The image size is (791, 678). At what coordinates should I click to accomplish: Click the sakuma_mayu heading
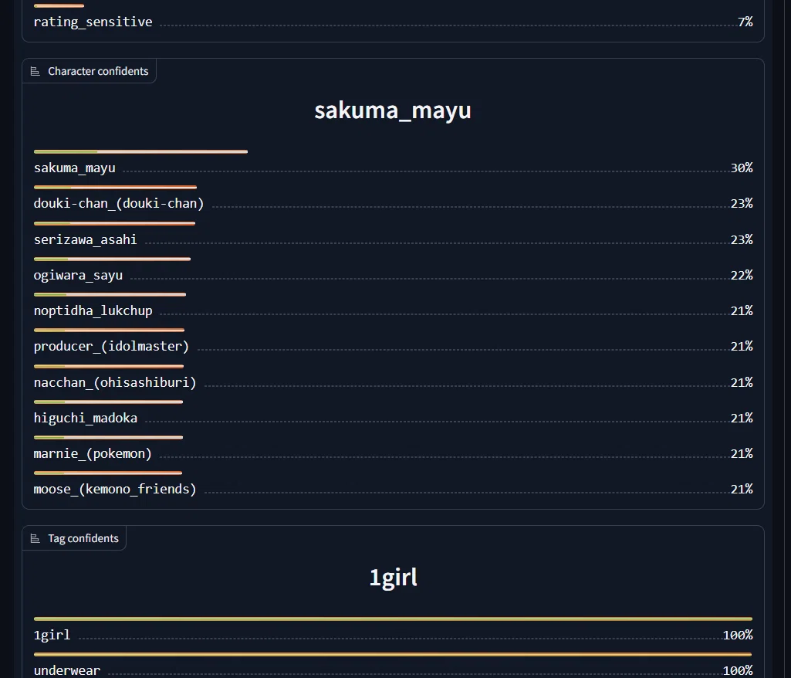(393, 110)
